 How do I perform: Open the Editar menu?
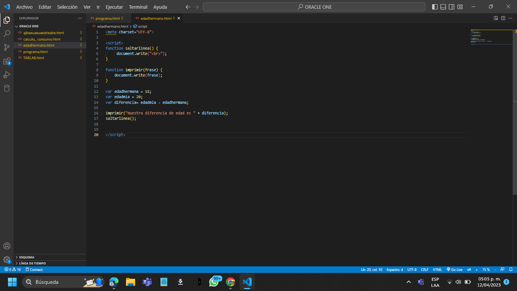coord(45,7)
